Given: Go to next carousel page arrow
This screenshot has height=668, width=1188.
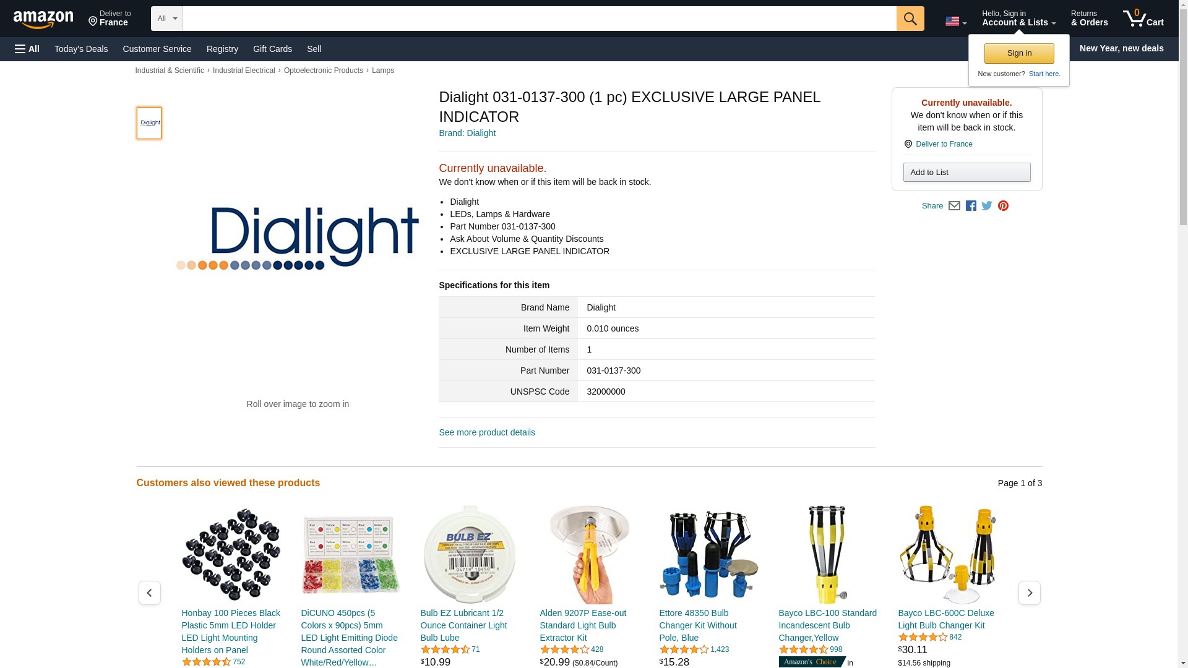Looking at the screenshot, I should pos(1029,593).
